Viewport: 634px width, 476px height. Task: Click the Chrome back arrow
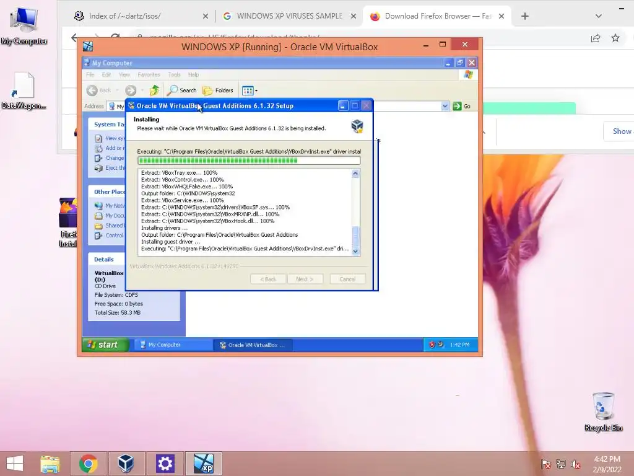click(74, 38)
